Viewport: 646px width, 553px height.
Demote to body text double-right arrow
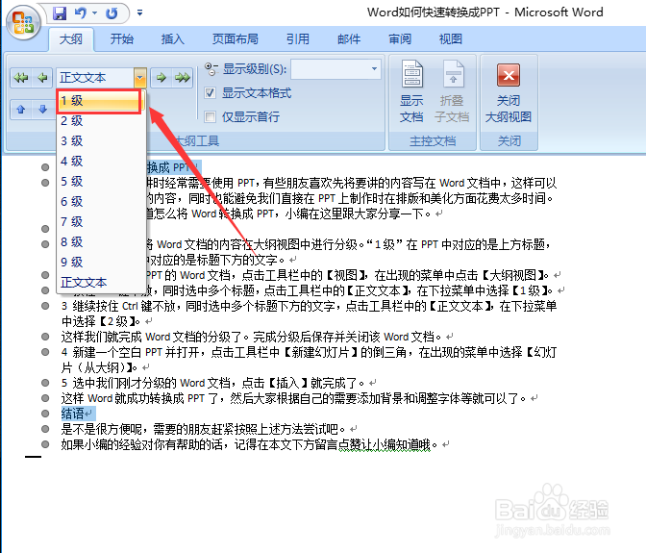point(183,78)
